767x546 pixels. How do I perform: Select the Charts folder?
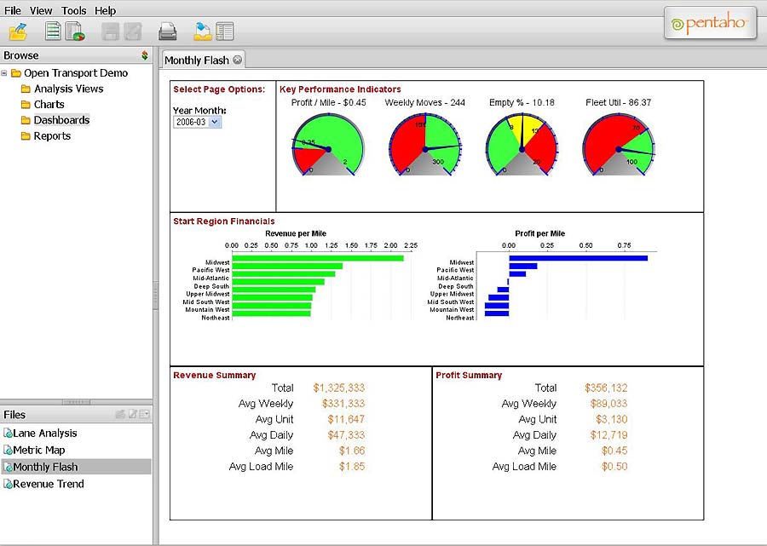[x=49, y=104]
